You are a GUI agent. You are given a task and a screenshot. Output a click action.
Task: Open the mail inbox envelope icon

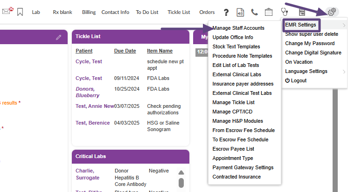[x=6, y=12]
